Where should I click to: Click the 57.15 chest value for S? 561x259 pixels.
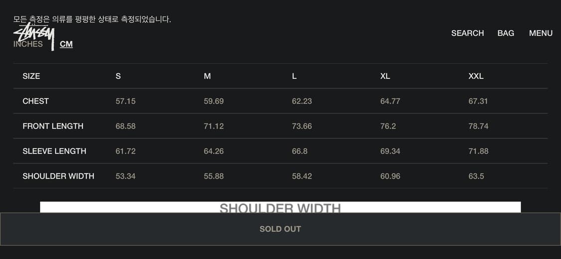coord(126,101)
